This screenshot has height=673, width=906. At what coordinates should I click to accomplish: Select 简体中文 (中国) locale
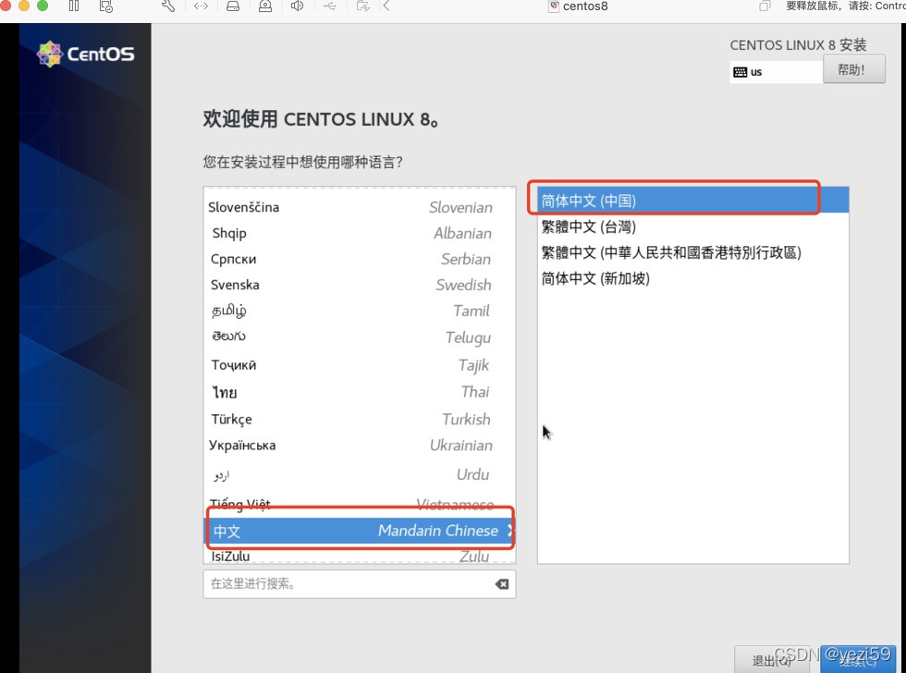(692, 201)
